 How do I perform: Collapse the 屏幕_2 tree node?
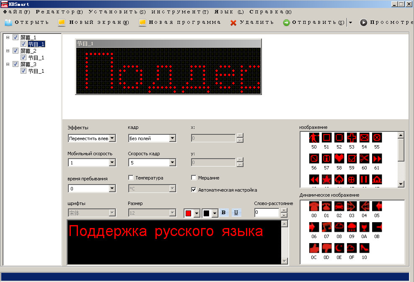tap(8, 51)
